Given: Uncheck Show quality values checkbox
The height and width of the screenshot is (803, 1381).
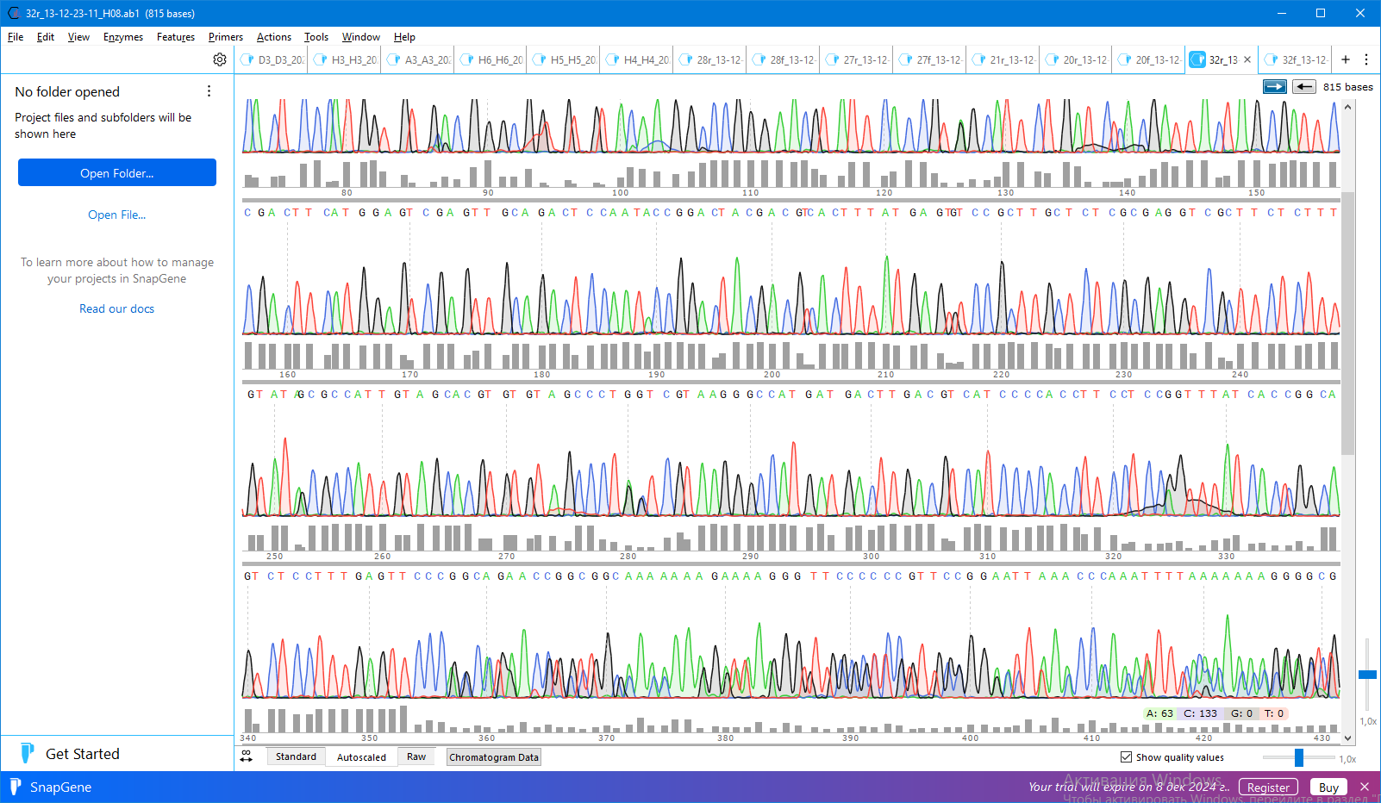Looking at the screenshot, I should (1126, 757).
